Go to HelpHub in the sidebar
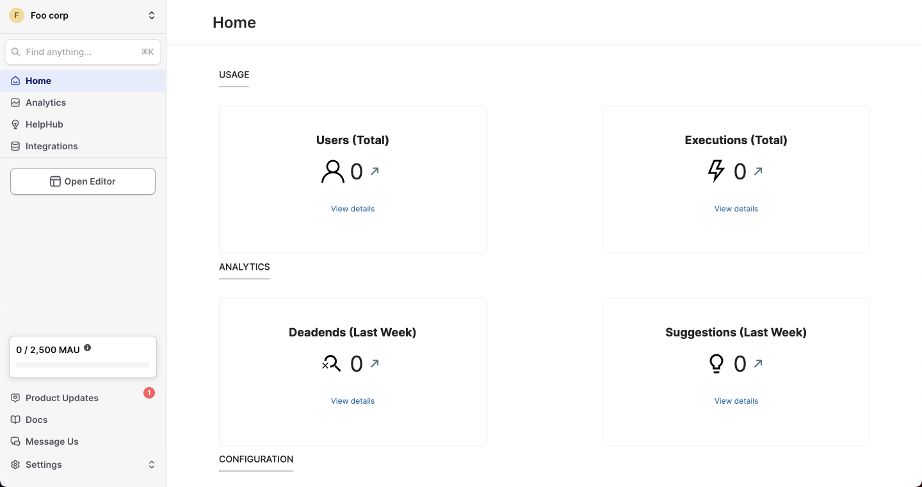Image resolution: width=922 pixels, height=487 pixels. 44,124
